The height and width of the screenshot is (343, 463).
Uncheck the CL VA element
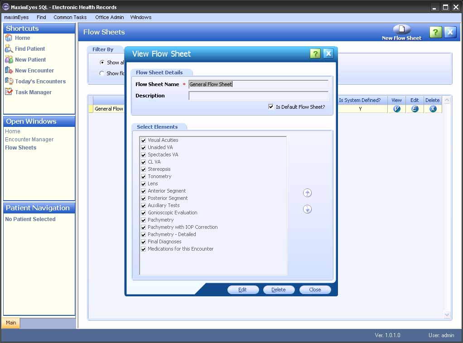pos(144,162)
